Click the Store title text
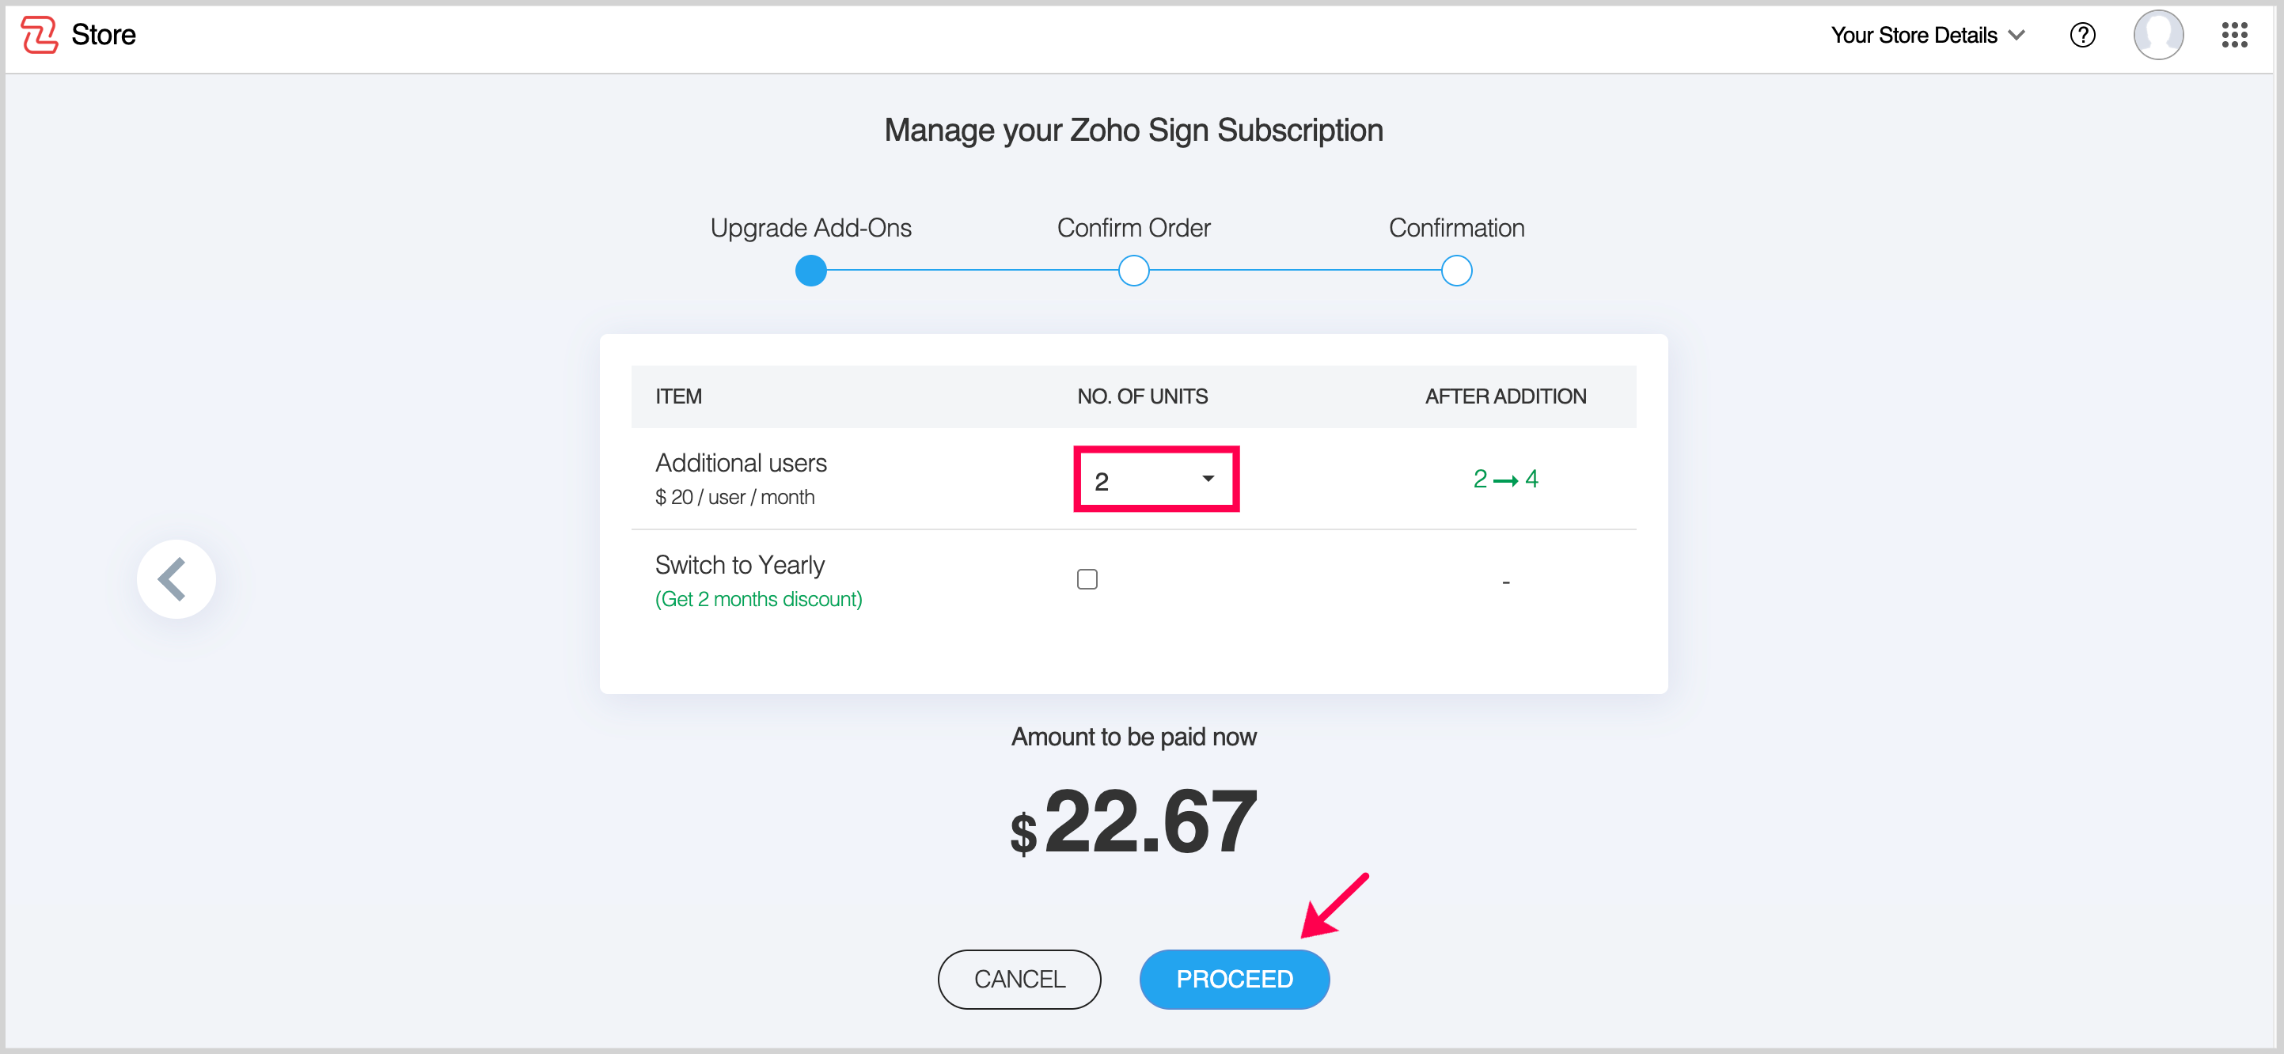The height and width of the screenshot is (1054, 2284). [103, 36]
